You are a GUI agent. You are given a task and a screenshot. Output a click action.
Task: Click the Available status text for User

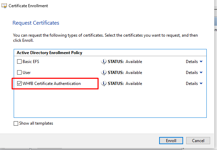pyautogui.click(x=134, y=73)
